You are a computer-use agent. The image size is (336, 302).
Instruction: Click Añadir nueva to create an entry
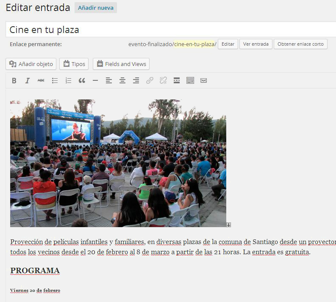[96, 8]
